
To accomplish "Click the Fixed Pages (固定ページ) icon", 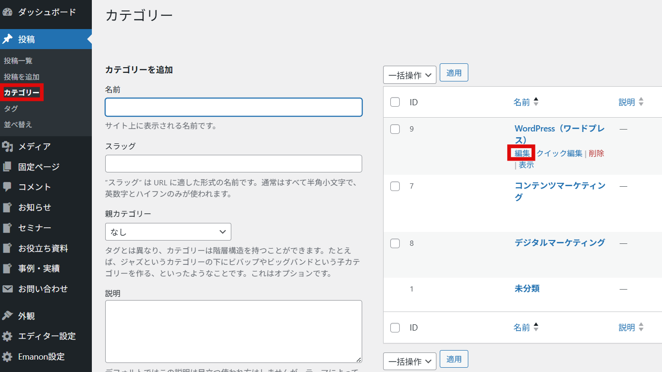I will click(x=8, y=167).
